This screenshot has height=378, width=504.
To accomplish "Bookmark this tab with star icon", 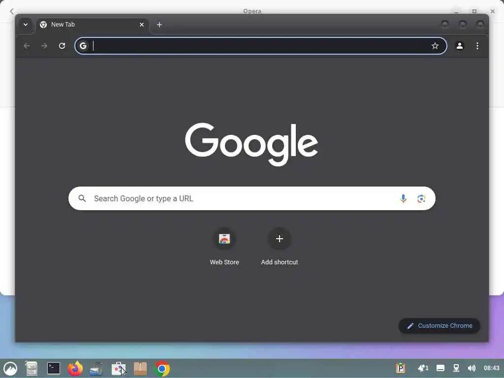I will pyautogui.click(x=435, y=46).
